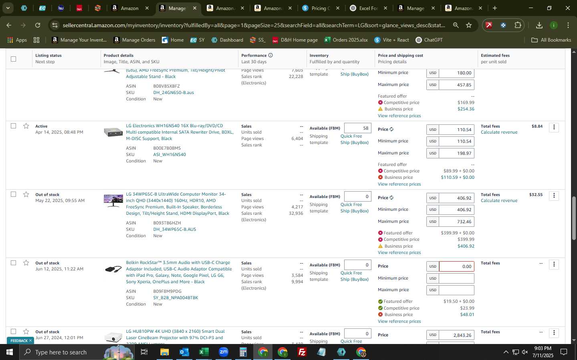Check the LG HU810PW projector checkbox
The width and height of the screenshot is (577, 360).
pyautogui.click(x=13, y=331)
